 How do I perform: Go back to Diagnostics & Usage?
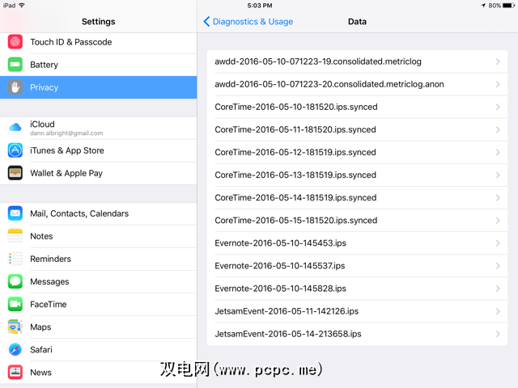[x=248, y=22]
